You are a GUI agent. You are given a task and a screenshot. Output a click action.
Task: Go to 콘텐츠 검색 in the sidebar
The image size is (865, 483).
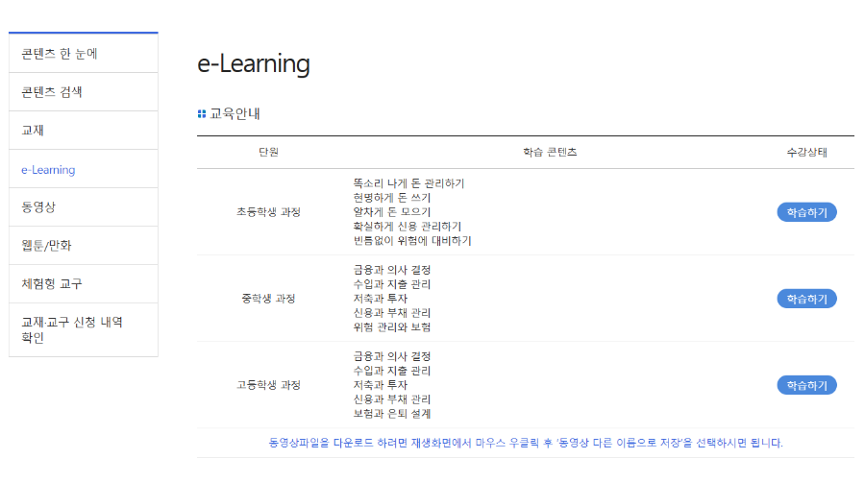(x=84, y=92)
